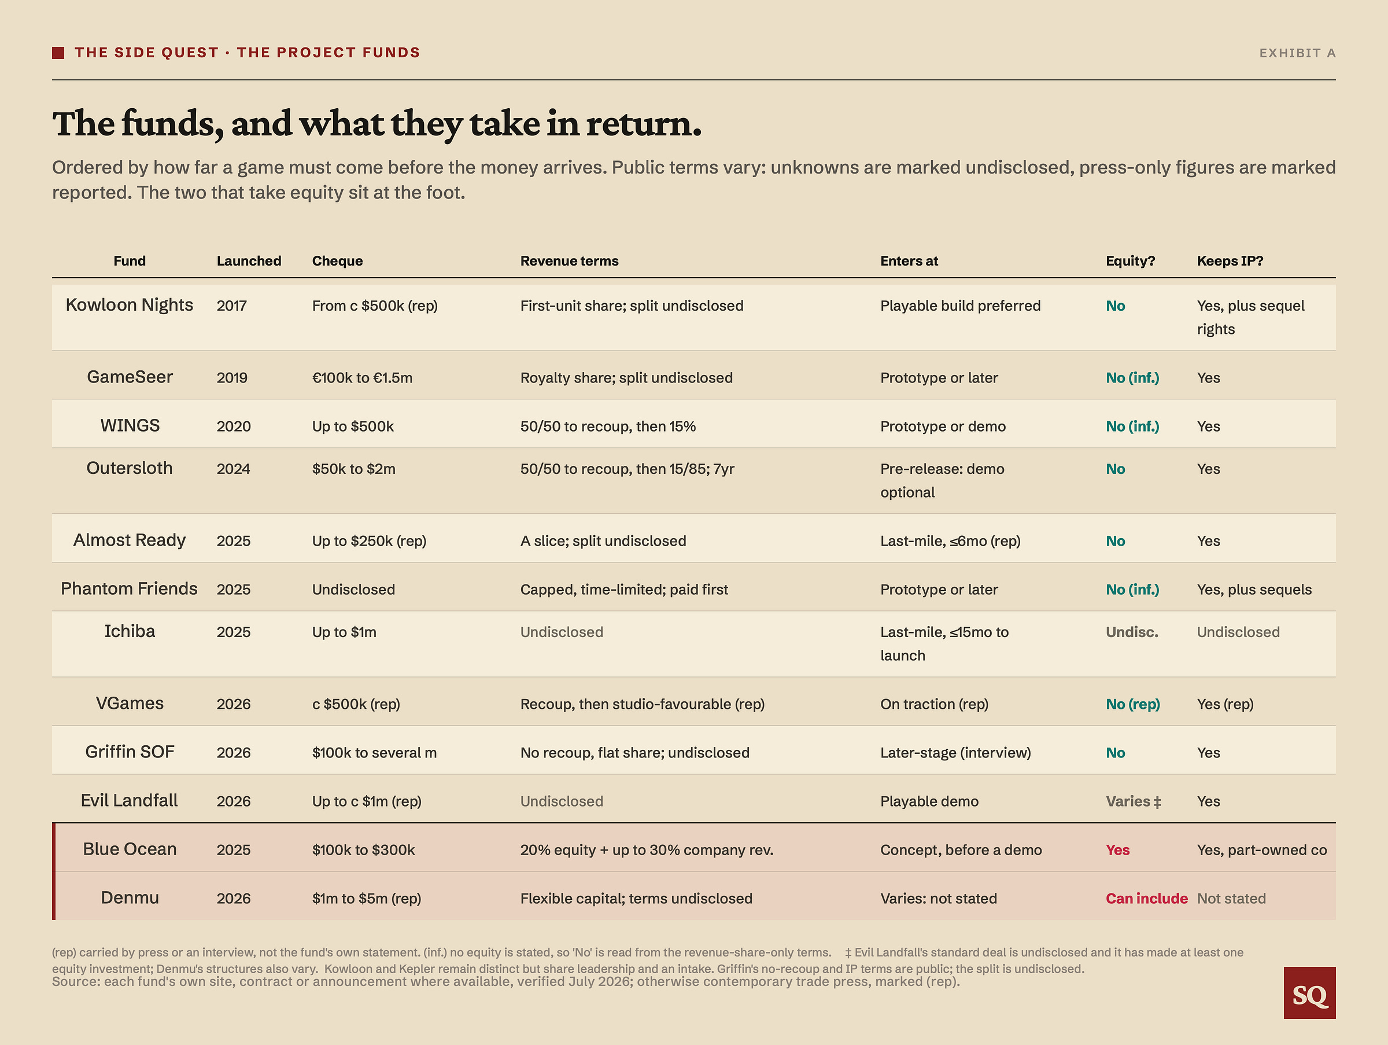This screenshot has height=1045, width=1388.
Task: Click the Exhibit A label
Action: [1297, 53]
